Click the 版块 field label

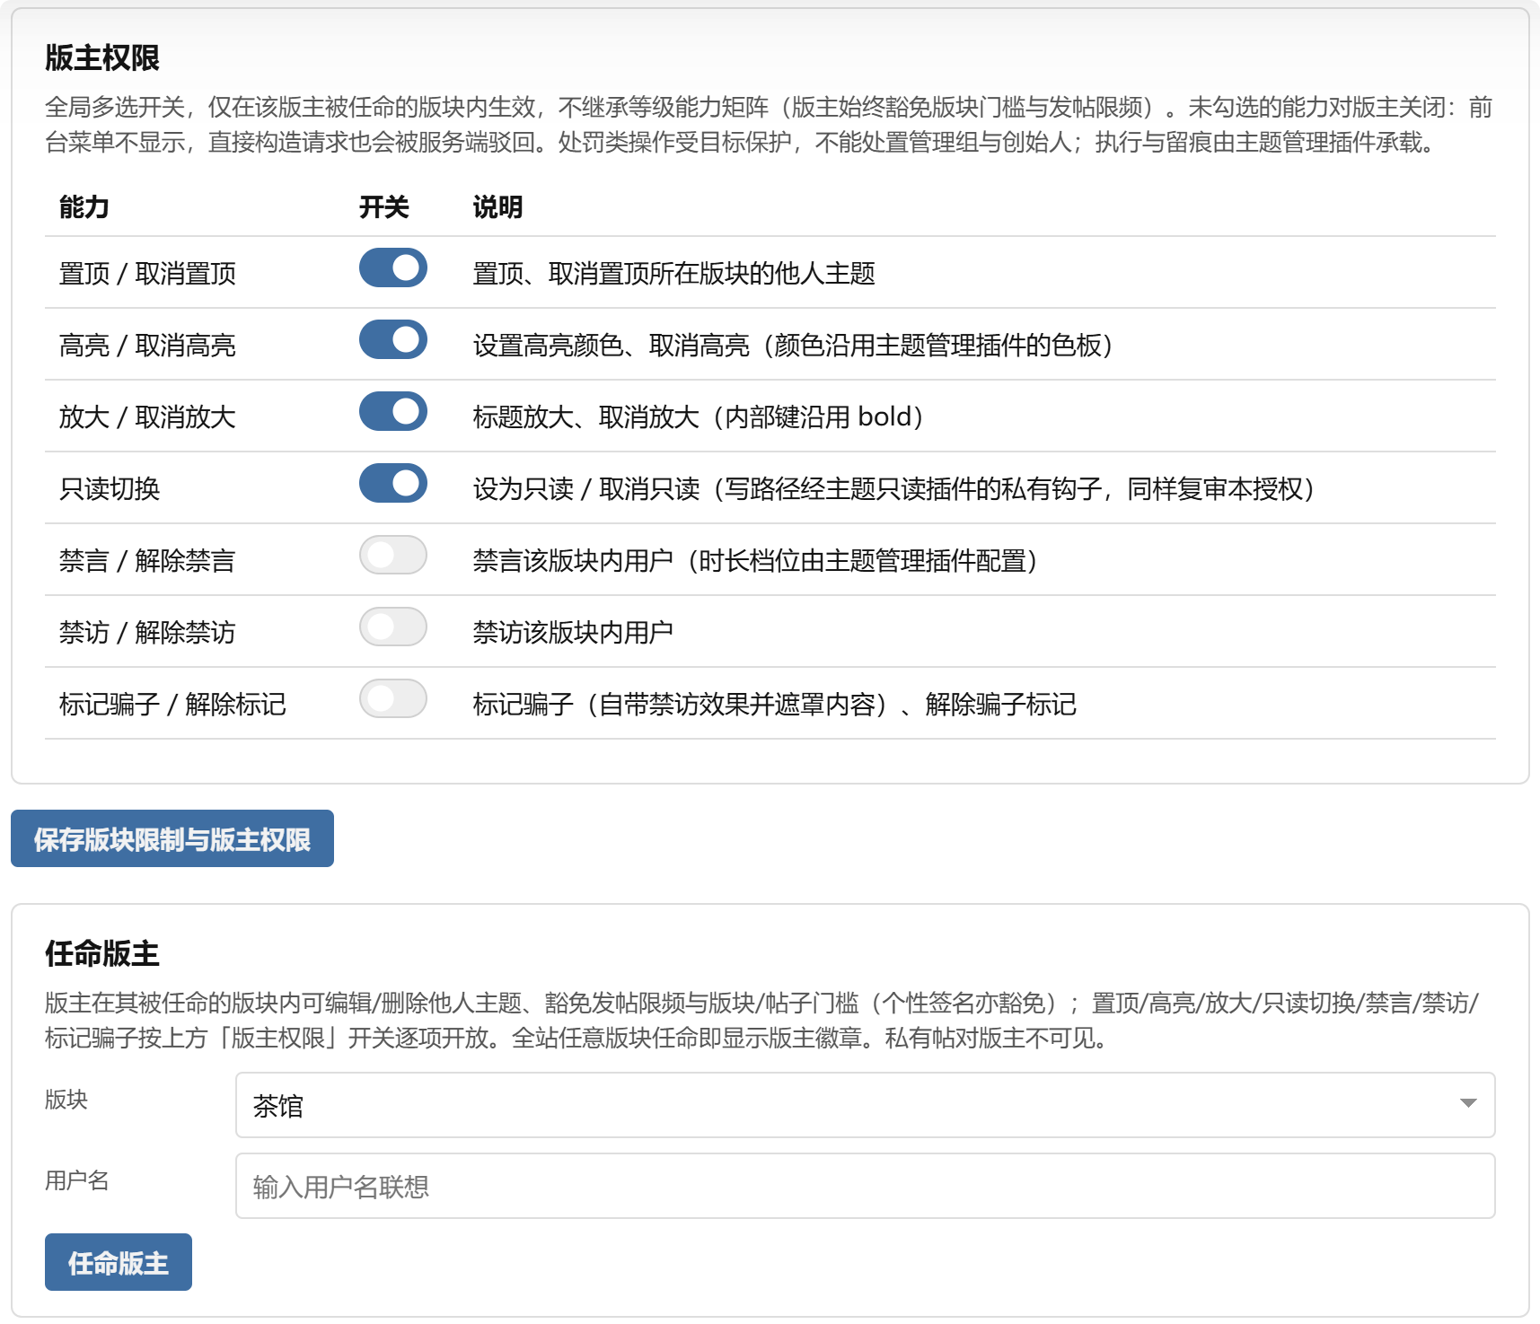(x=66, y=1100)
